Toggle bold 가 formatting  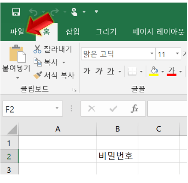(87, 71)
